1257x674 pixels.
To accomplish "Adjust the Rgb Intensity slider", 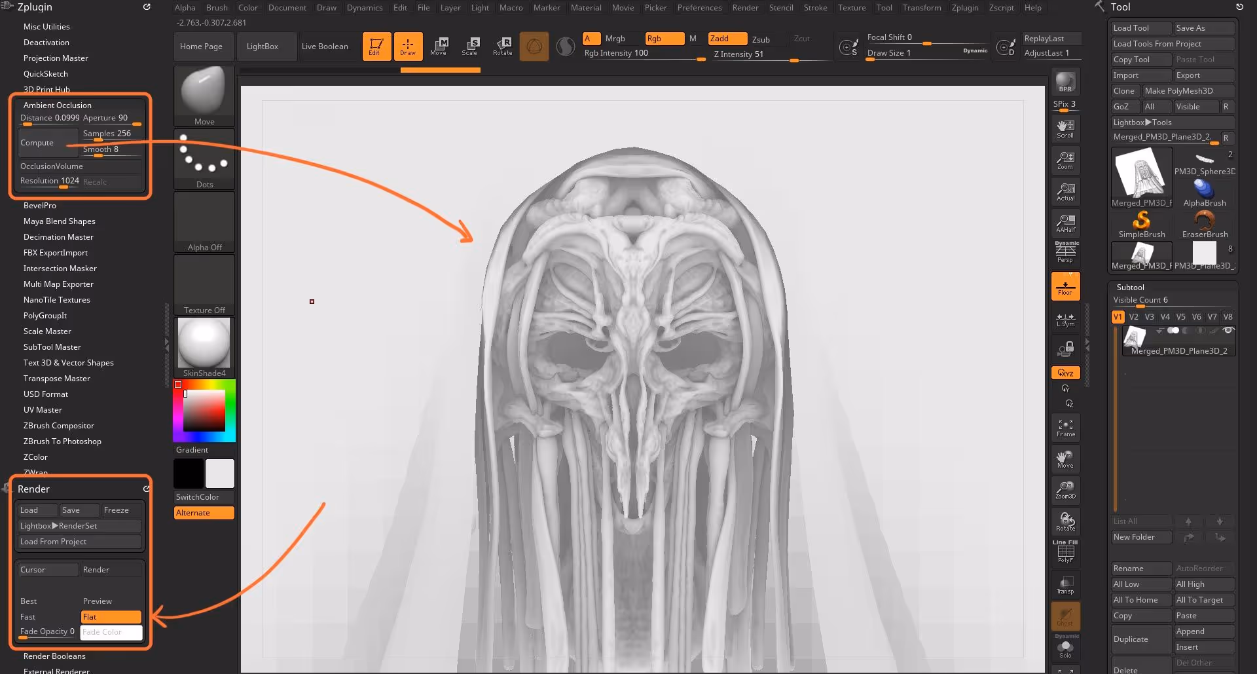I will [644, 54].
